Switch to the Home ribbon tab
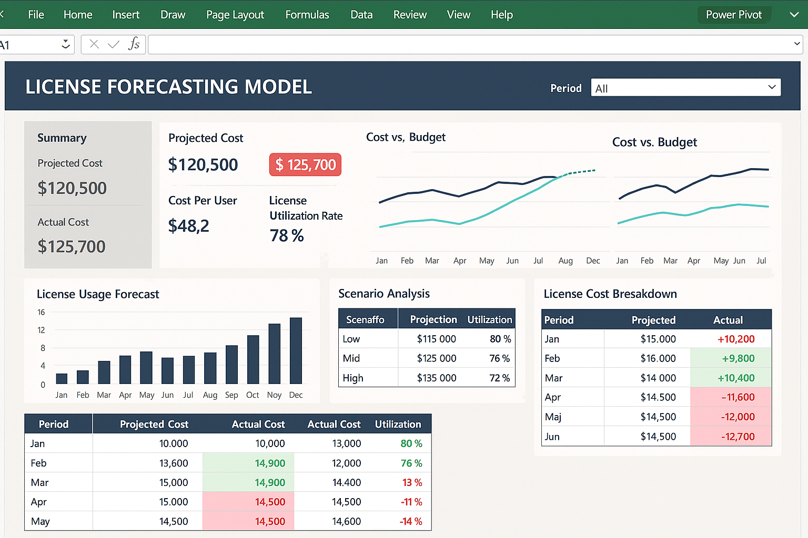The height and width of the screenshot is (538, 808). pyautogui.click(x=78, y=15)
